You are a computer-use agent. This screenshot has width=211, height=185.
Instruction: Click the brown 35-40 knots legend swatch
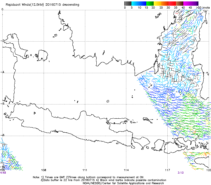180,3
